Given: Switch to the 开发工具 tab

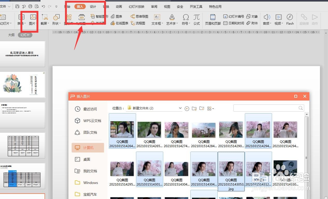Looking at the screenshot, I should coord(196,7).
